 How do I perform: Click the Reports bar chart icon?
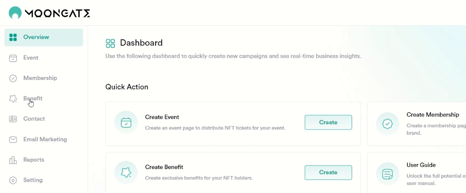[13, 160]
